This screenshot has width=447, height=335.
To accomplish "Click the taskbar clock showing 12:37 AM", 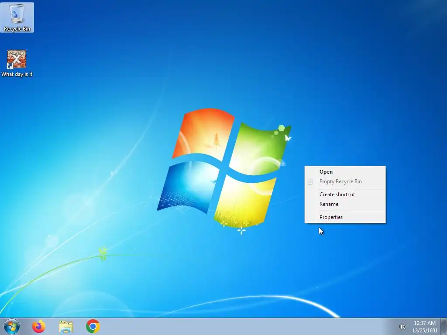I will (x=424, y=327).
